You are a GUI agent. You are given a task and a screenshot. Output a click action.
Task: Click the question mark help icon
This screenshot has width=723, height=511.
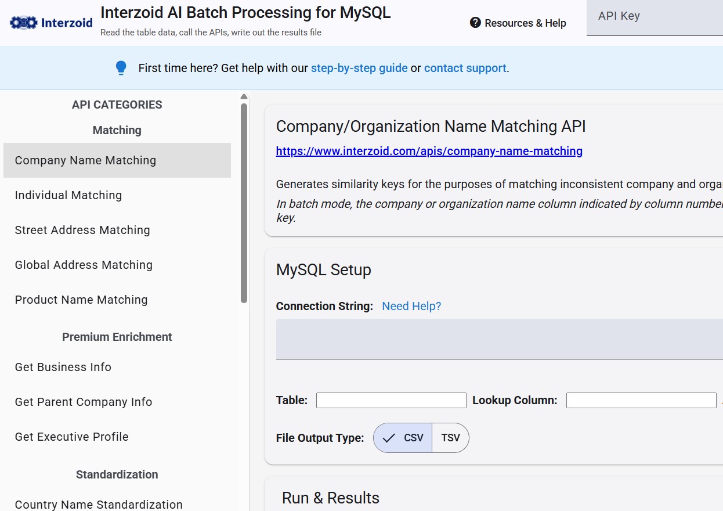coord(475,23)
